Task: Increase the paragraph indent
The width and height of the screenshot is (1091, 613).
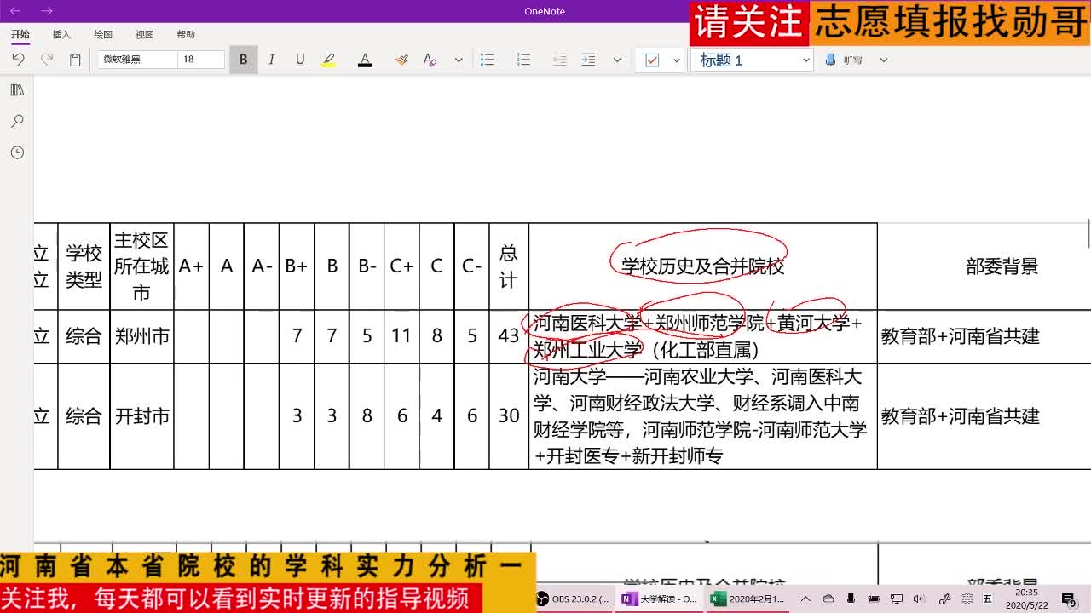Action: [588, 60]
